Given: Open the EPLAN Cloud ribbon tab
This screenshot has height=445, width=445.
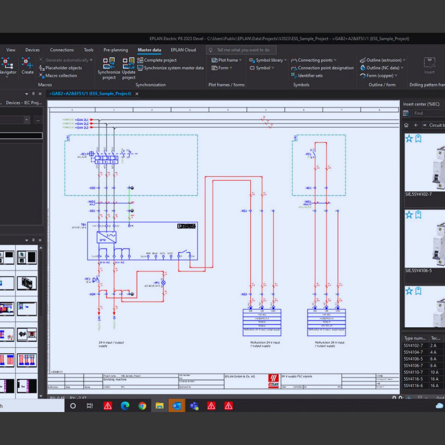Looking at the screenshot, I should click(x=183, y=50).
